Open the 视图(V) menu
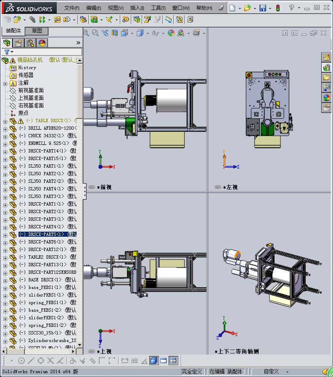Image resolution: width=333 pixels, height=377 pixels. [x=116, y=8]
